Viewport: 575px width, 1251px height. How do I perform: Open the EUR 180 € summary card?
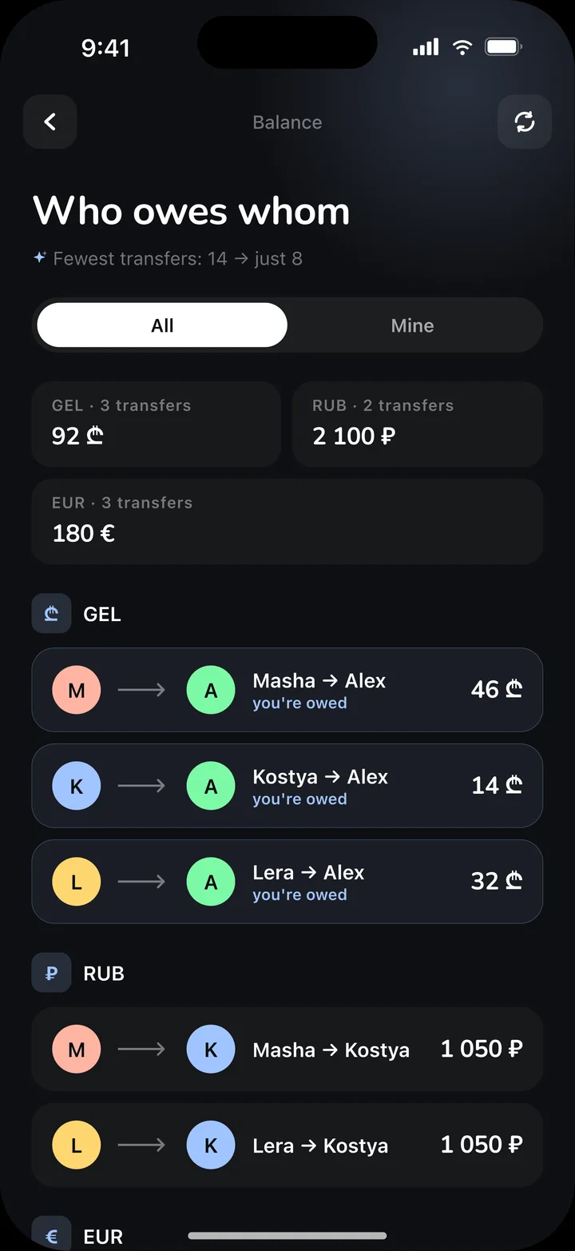point(287,522)
